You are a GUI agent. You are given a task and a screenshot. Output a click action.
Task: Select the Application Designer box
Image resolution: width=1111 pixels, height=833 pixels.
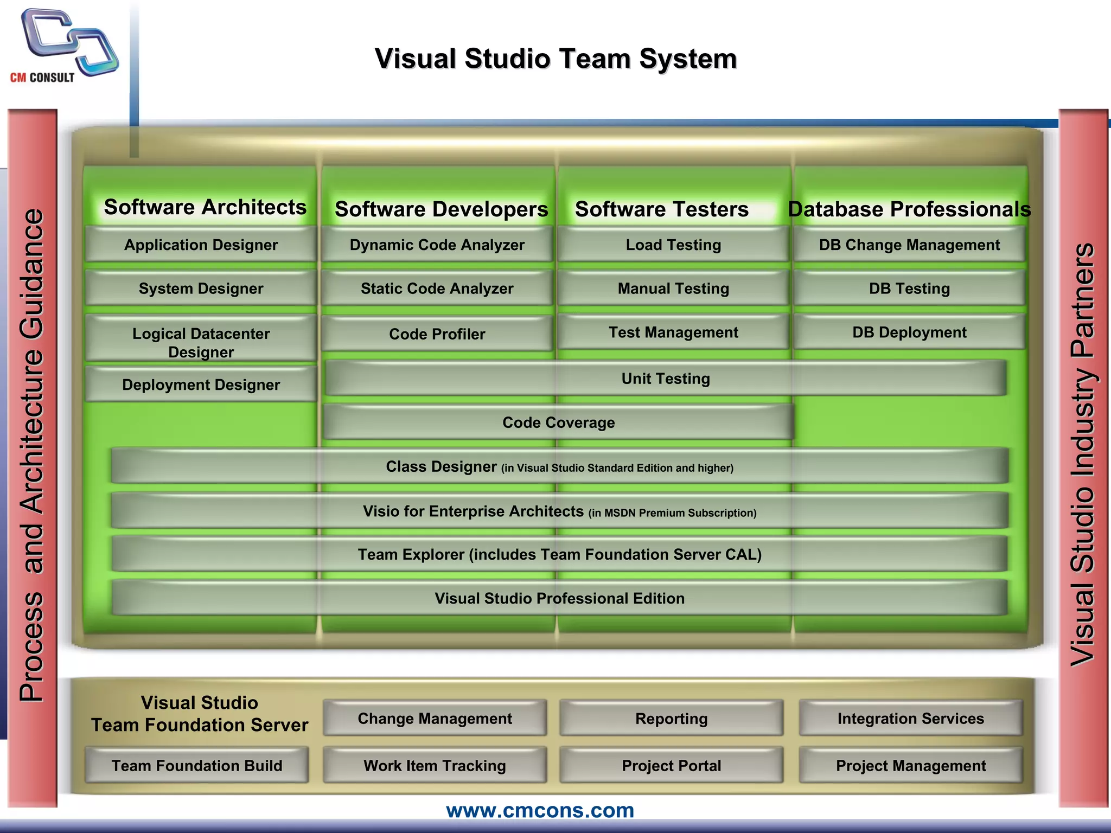(201, 245)
